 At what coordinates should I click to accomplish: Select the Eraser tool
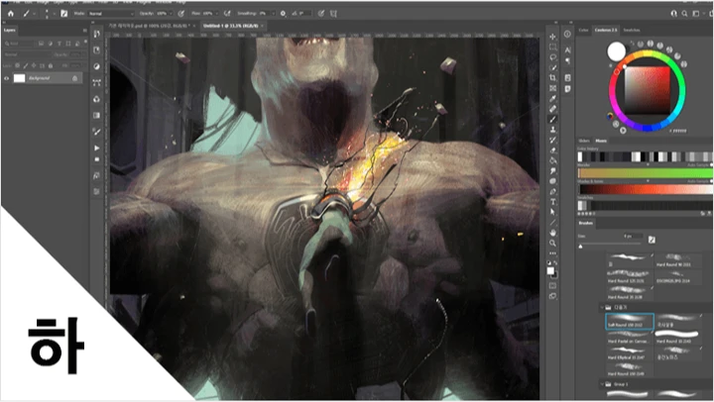(x=552, y=151)
